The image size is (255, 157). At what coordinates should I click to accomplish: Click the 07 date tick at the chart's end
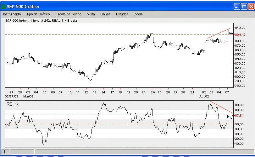click(x=227, y=92)
